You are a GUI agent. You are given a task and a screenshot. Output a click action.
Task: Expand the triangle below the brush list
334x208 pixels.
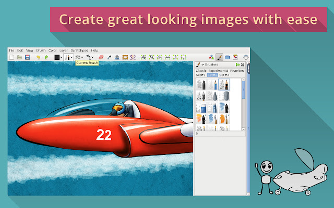(x=197, y=134)
